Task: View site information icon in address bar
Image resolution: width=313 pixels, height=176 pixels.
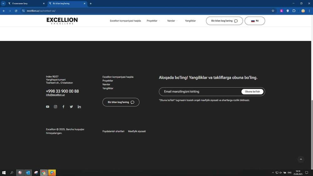Action: click(23, 11)
